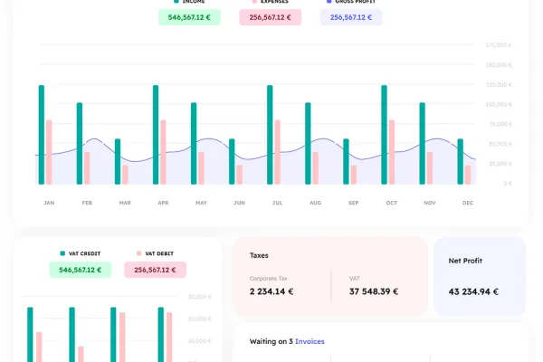Click the SEP month label
The width and height of the screenshot is (543, 362).
pos(354,203)
